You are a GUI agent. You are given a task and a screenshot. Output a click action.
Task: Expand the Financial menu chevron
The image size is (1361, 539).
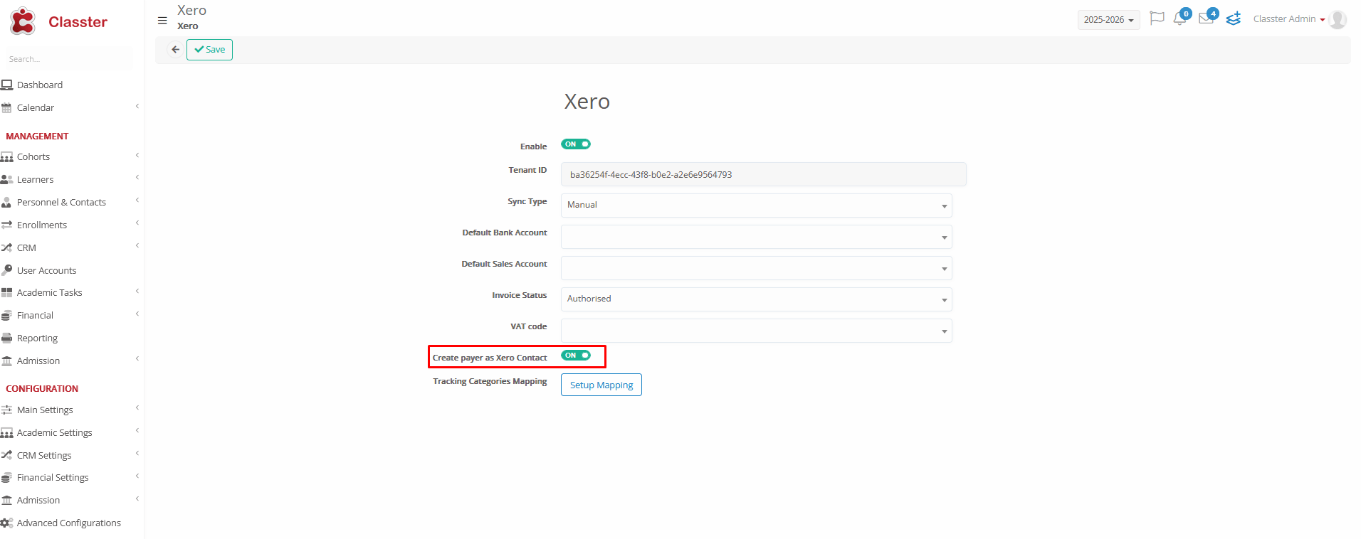[137, 314]
